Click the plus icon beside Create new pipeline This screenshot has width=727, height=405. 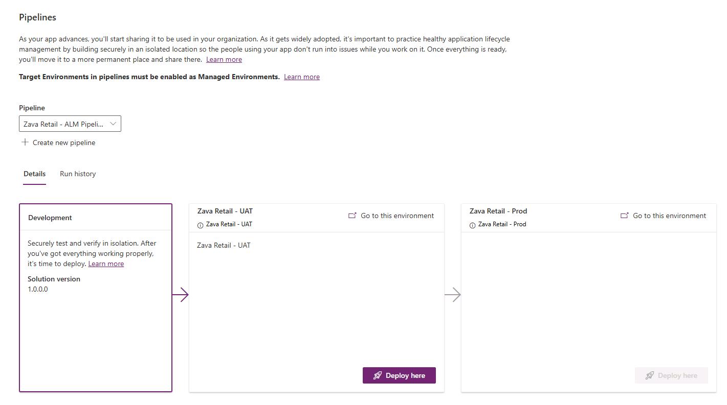(x=25, y=142)
